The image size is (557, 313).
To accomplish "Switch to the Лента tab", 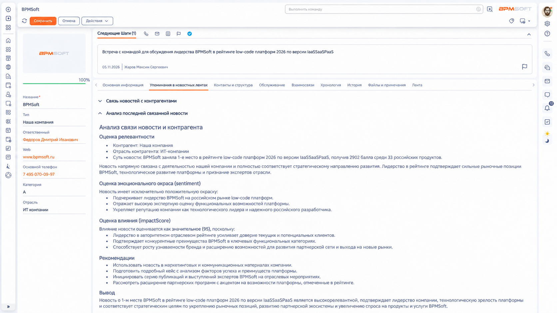I will pos(417,85).
